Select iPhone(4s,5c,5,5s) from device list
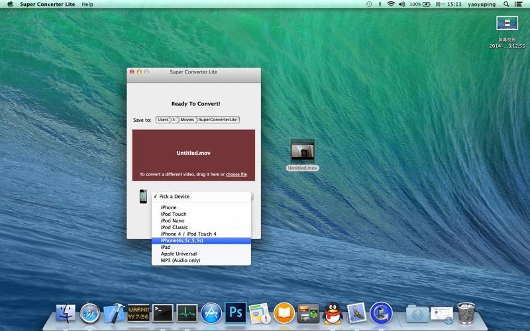This screenshot has width=530, height=331. click(201, 240)
